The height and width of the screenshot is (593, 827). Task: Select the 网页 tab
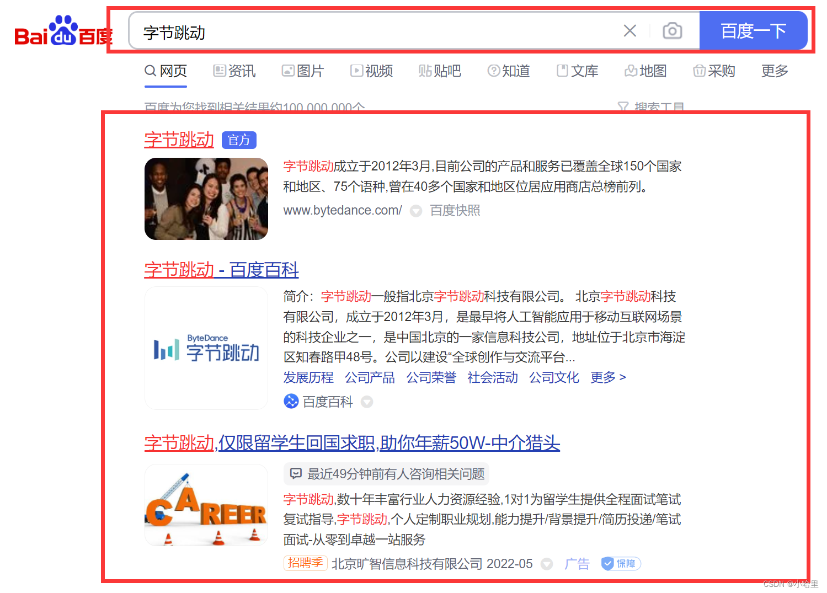tap(166, 71)
